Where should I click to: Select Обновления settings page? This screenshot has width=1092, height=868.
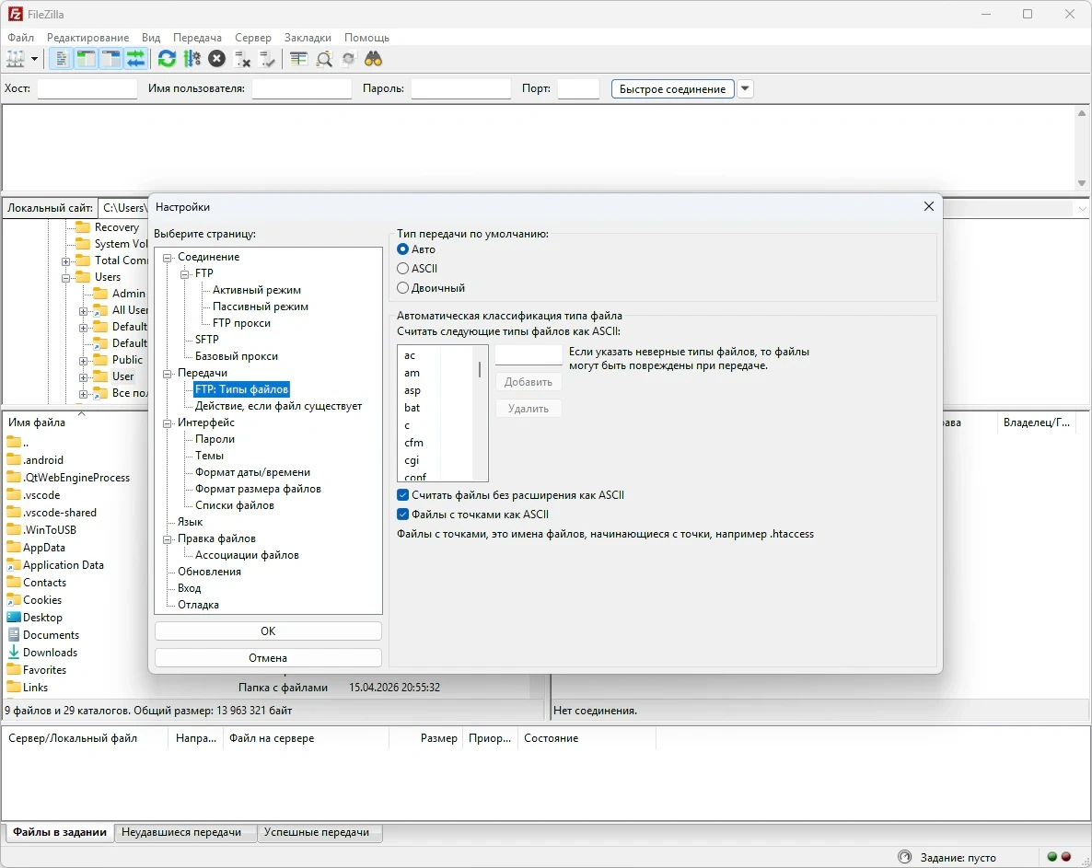click(210, 572)
